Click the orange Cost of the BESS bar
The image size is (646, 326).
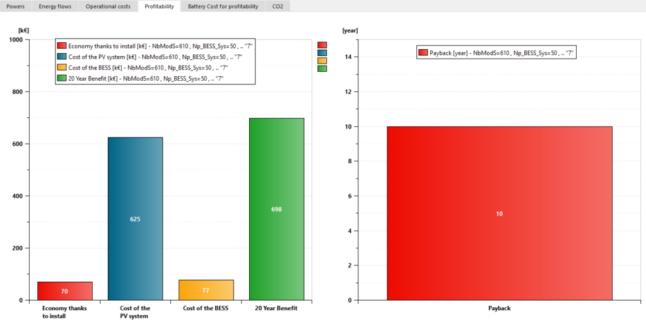tap(206, 290)
